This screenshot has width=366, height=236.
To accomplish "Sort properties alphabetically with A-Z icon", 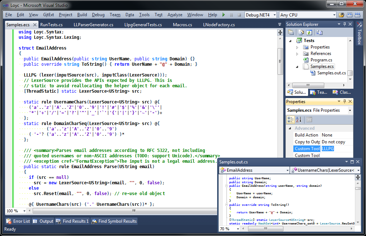I will coord(299,120).
